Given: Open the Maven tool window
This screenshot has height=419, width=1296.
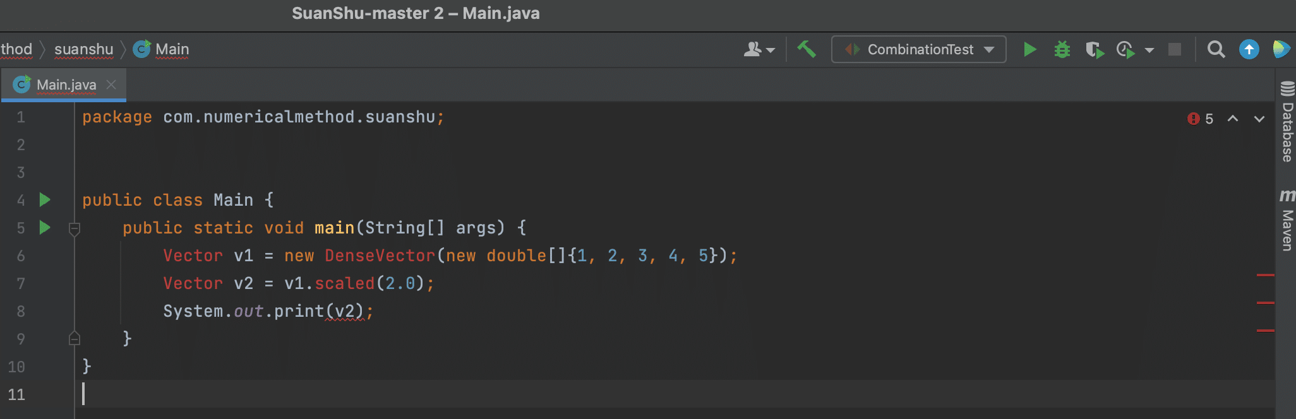Looking at the screenshot, I should (1287, 220).
